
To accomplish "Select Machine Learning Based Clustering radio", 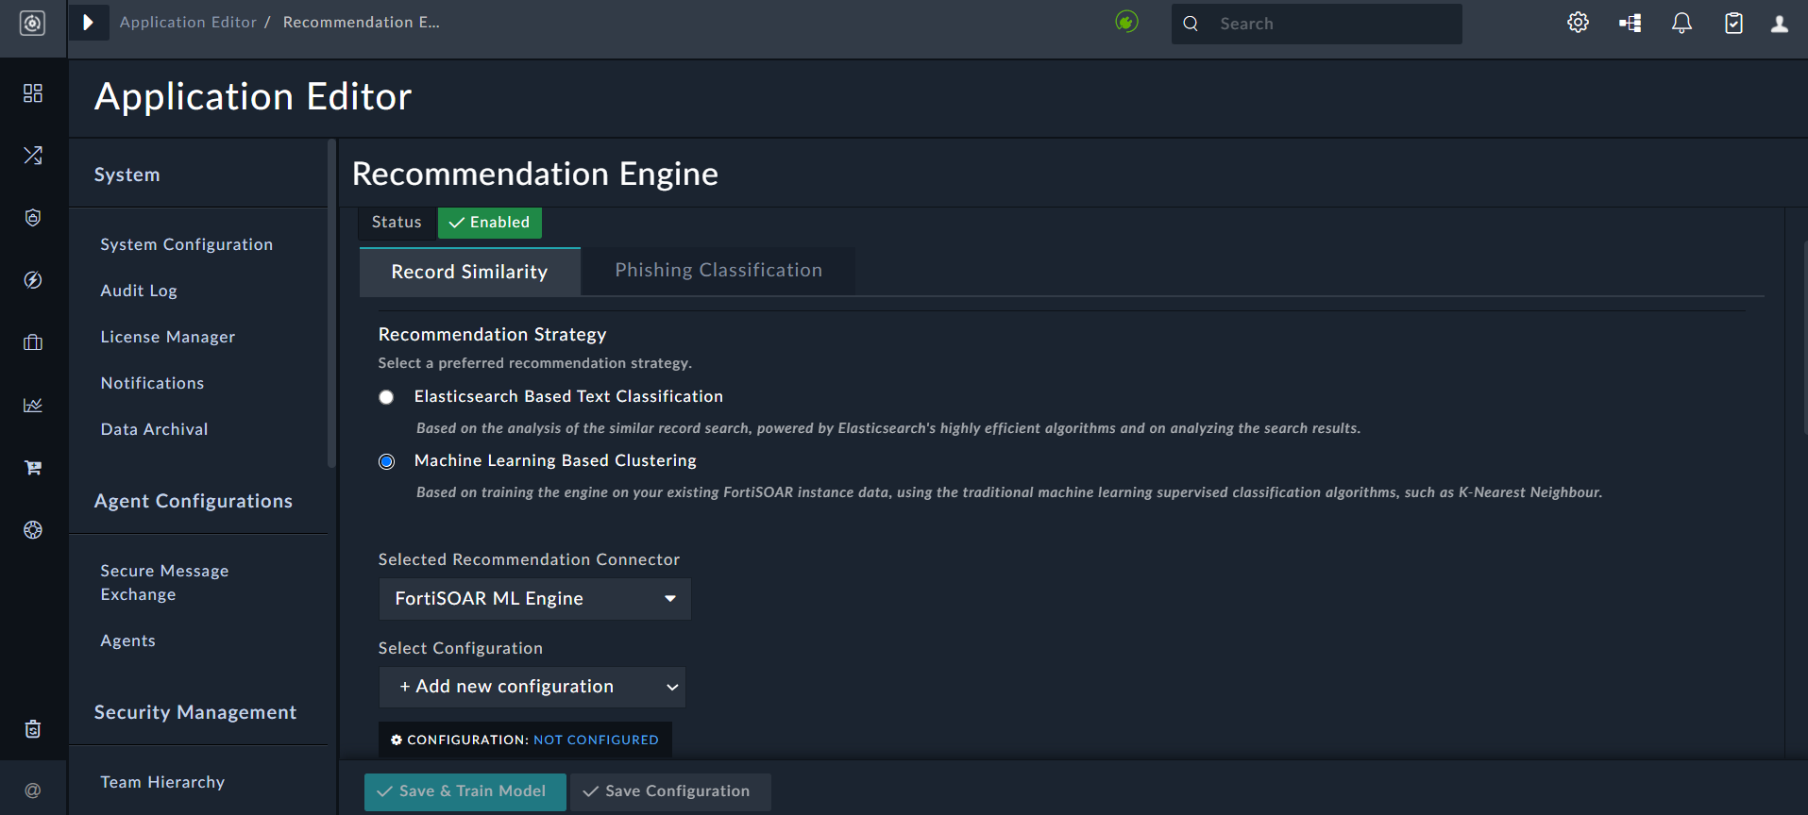I will 386,461.
